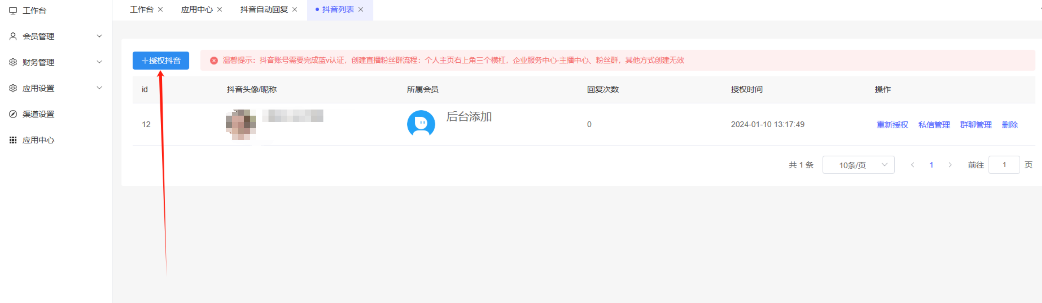
Task: Close the 应用中心 tab
Action: [220, 9]
